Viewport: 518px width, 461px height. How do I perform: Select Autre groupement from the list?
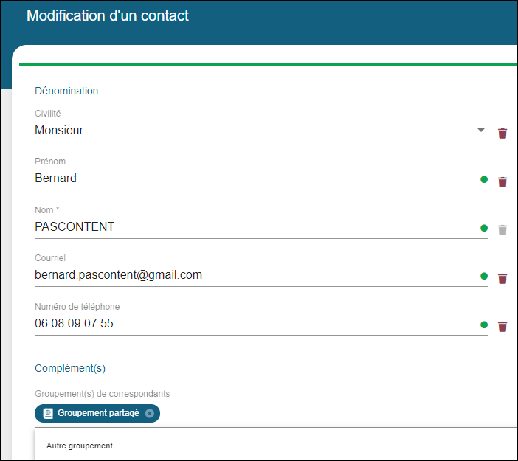pos(79,446)
